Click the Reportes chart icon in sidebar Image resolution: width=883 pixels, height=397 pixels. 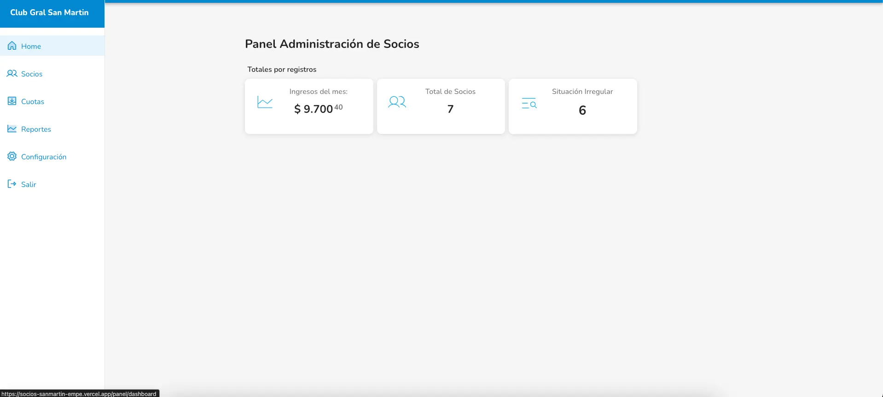(x=12, y=129)
